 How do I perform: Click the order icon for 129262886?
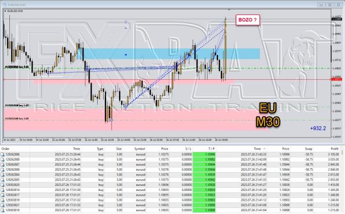point(3,155)
